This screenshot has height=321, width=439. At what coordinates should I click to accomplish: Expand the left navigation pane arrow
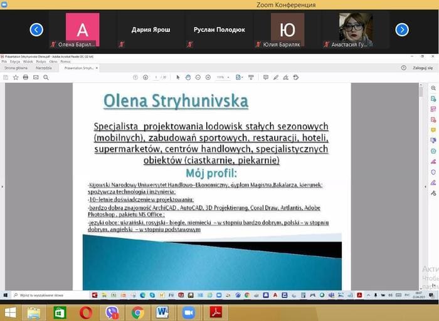(3, 186)
